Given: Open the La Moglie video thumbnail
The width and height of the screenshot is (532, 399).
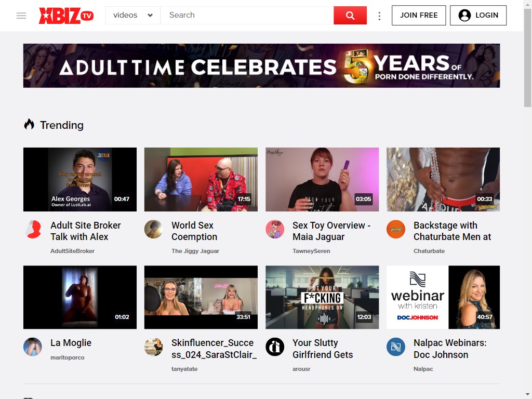Looking at the screenshot, I should (80, 297).
